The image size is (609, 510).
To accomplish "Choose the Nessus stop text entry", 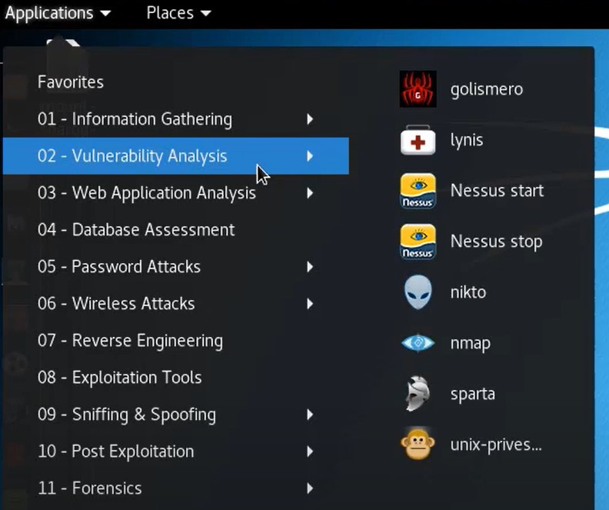I will tap(497, 242).
